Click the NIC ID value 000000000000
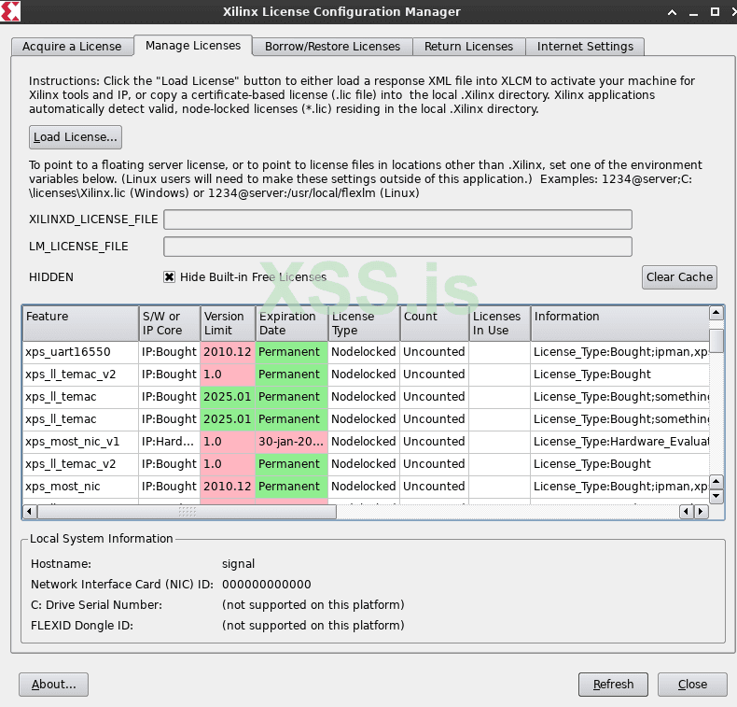The width and height of the screenshot is (737, 707). click(x=267, y=585)
